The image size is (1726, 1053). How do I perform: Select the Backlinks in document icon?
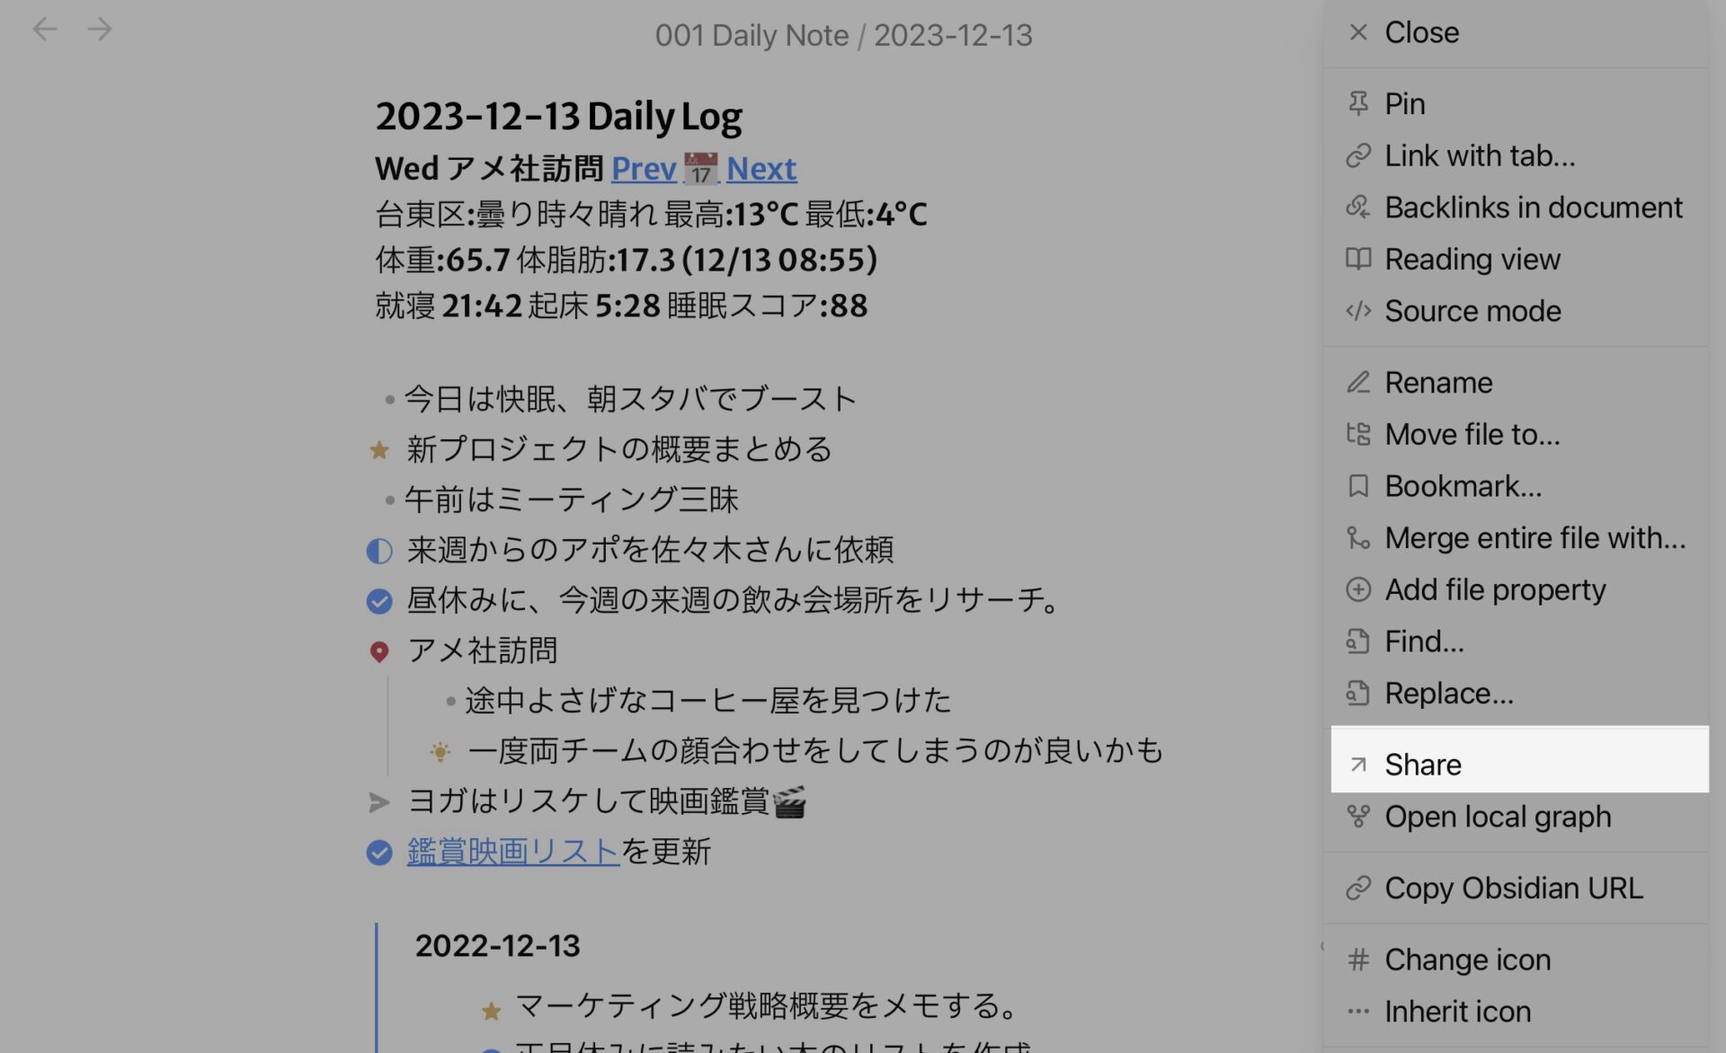[x=1357, y=207]
